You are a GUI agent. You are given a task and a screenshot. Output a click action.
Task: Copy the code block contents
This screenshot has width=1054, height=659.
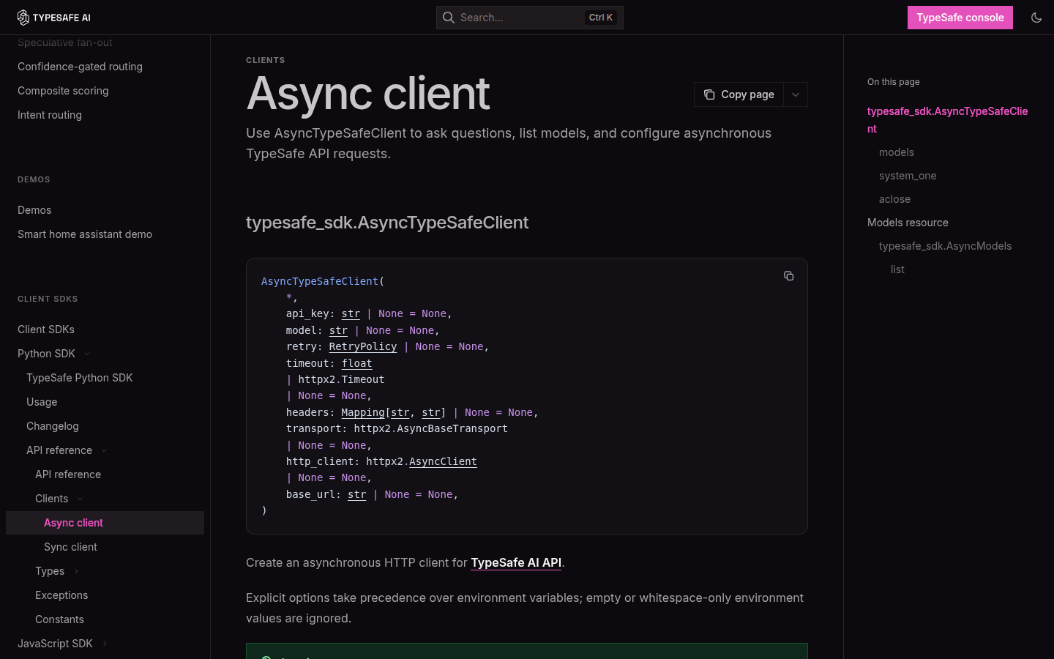point(788,276)
